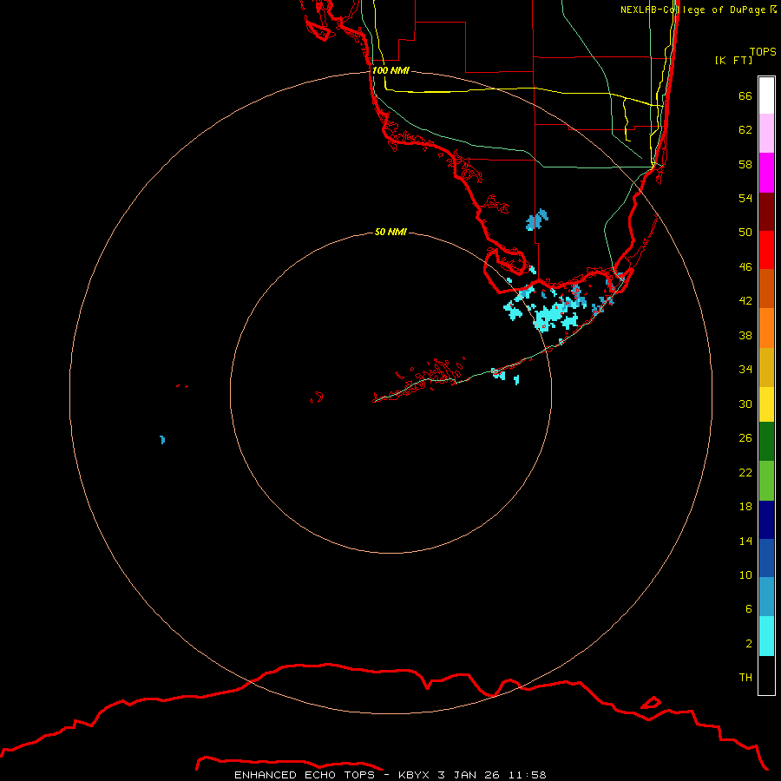Image resolution: width=781 pixels, height=781 pixels.
Task: Click the dark red 54 legend swatch
Action: click(766, 211)
